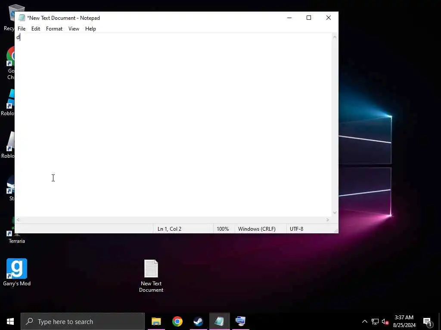
Task: Click the 'Type here to search' taskbar box
Action: coord(83,321)
